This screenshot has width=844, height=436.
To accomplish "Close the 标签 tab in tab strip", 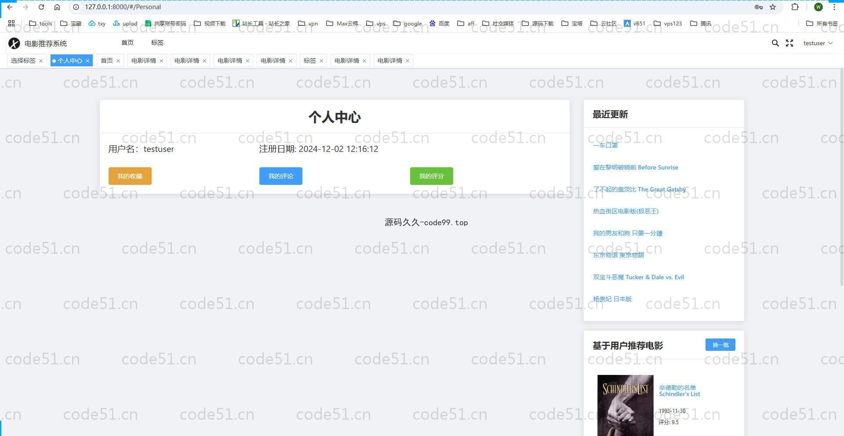I will [x=321, y=61].
